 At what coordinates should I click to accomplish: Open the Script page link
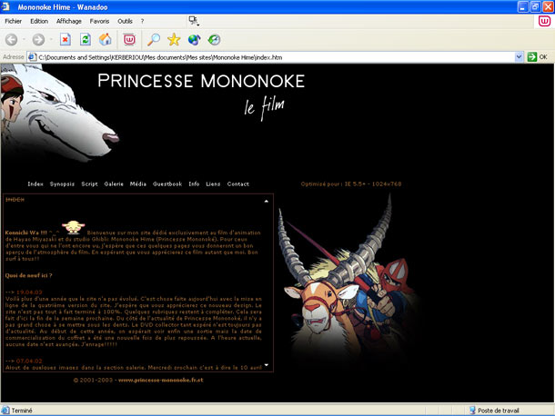tap(89, 183)
